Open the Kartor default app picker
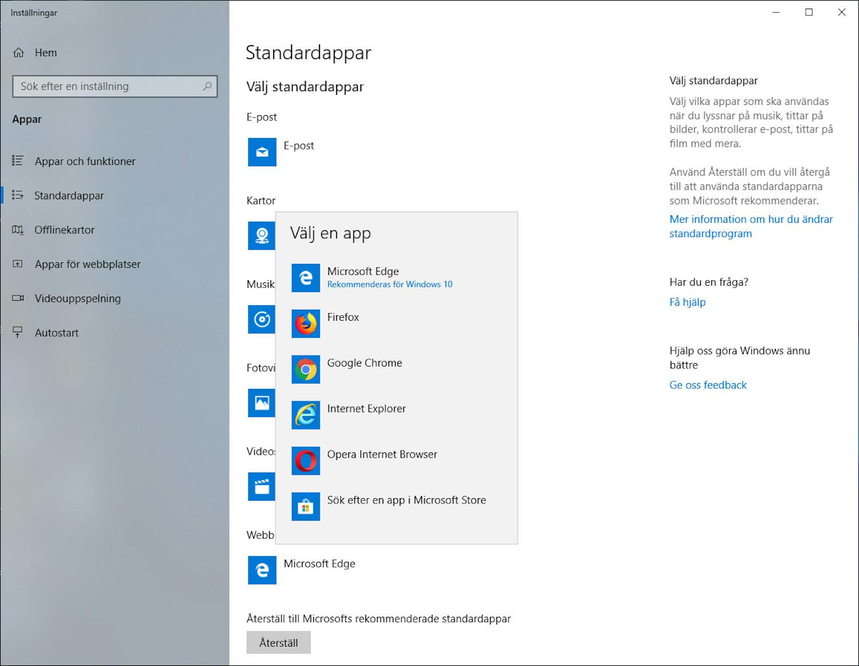This screenshot has height=666, width=859. (262, 236)
